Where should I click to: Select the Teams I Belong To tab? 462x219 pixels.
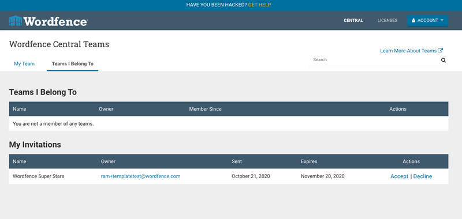pos(73,64)
